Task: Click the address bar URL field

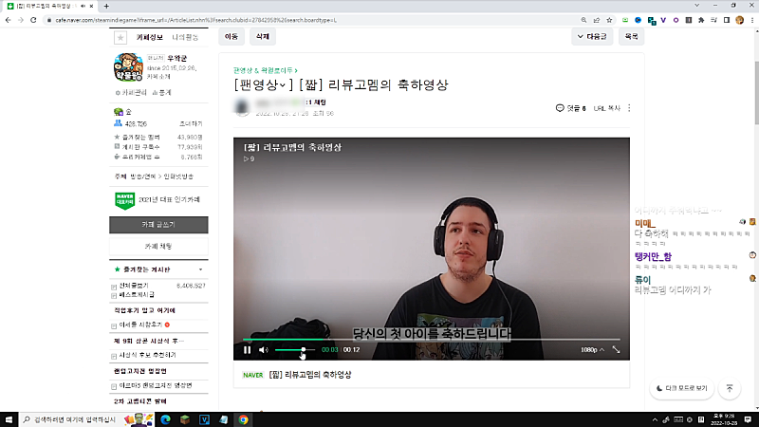Action: 310,20
